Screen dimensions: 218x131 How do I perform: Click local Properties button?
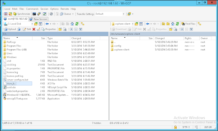(x=49, y=29)
